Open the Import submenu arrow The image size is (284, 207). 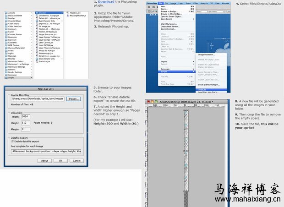click(x=193, y=61)
